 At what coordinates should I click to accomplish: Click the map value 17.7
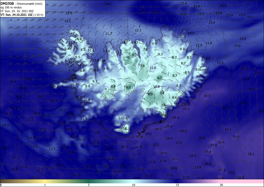click(x=136, y=155)
